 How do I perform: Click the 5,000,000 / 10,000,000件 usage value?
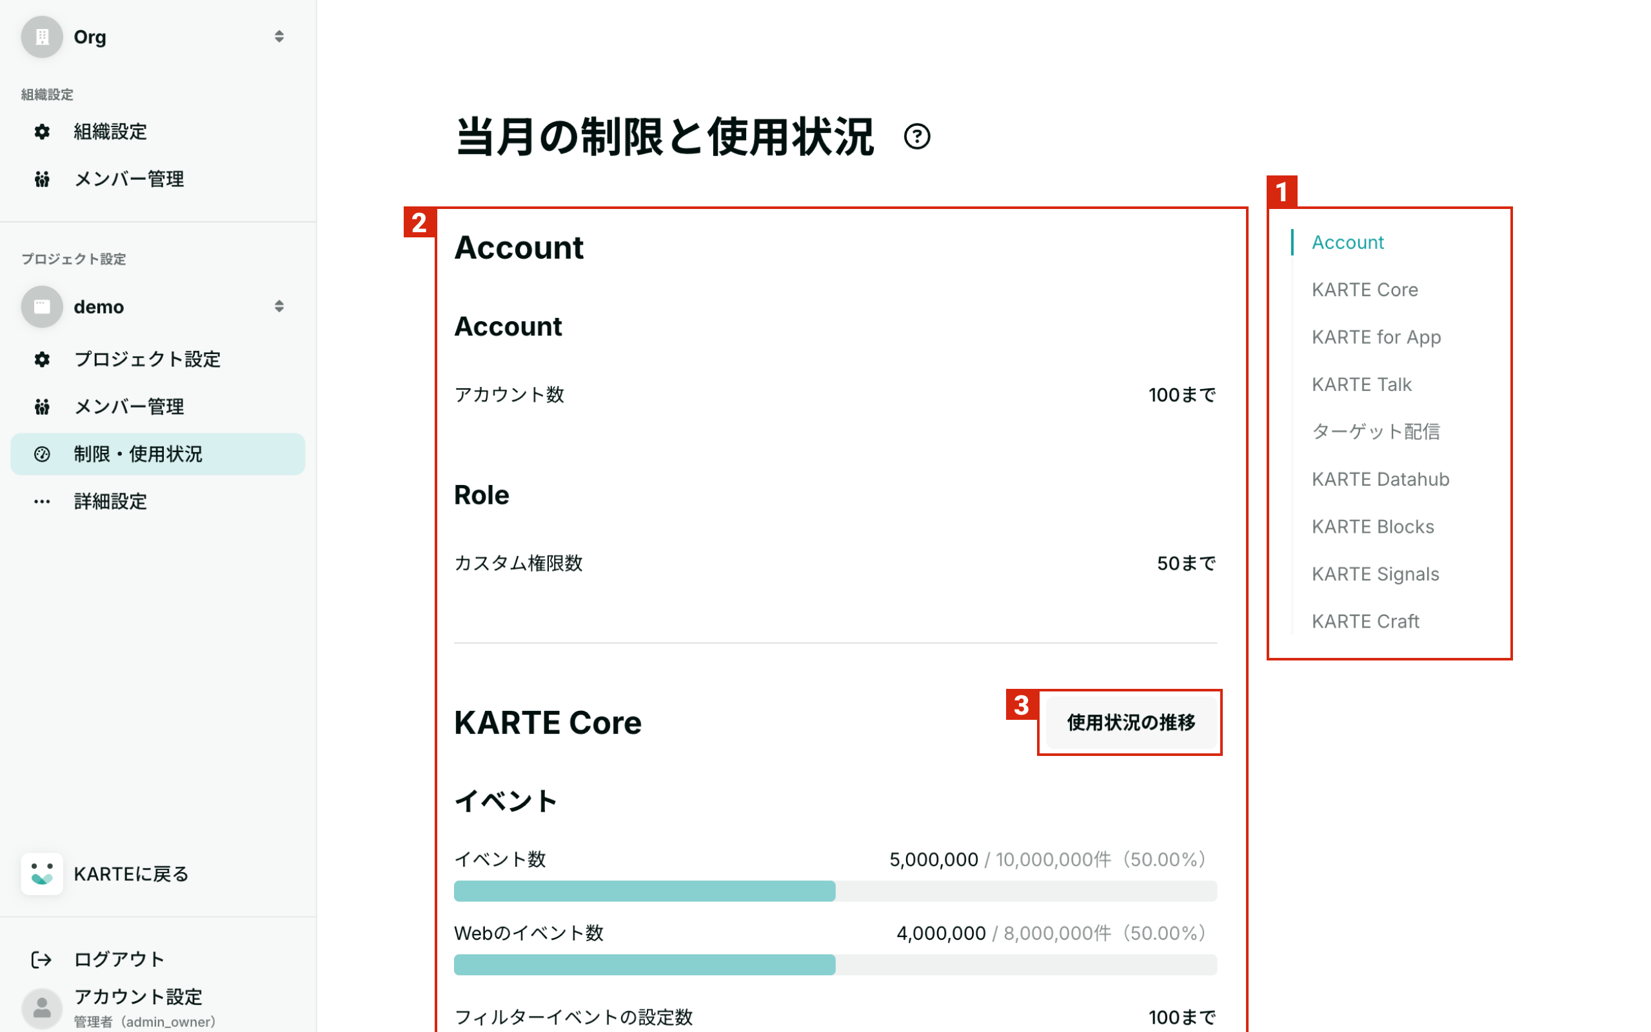click(1048, 859)
